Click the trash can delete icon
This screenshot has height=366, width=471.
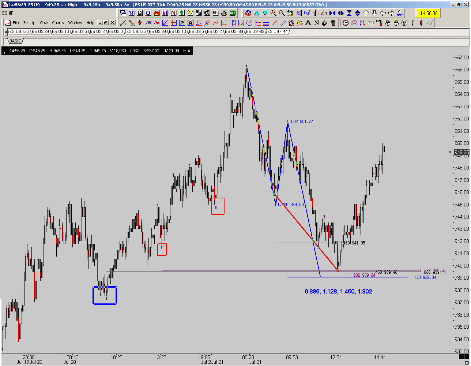pos(333,23)
